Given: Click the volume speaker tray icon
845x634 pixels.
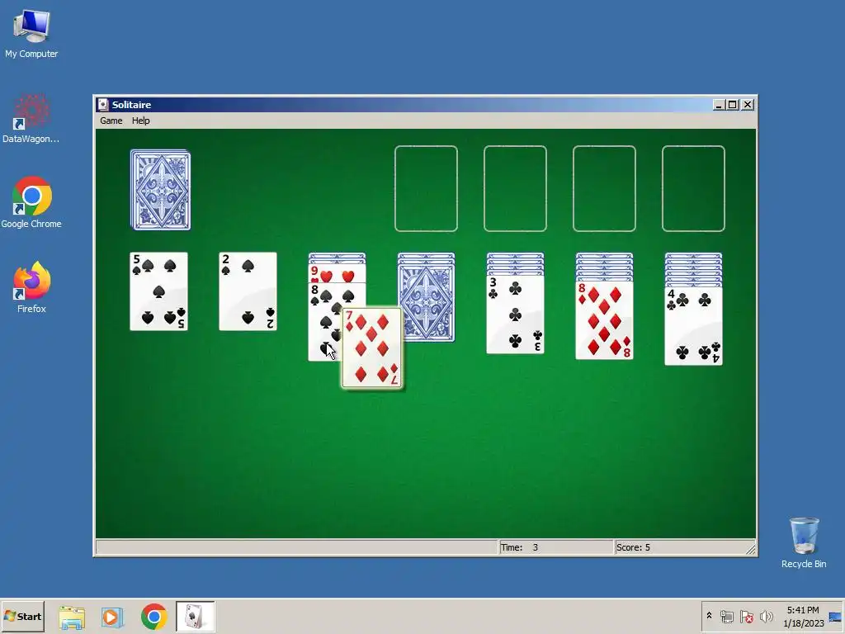Looking at the screenshot, I should [766, 616].
